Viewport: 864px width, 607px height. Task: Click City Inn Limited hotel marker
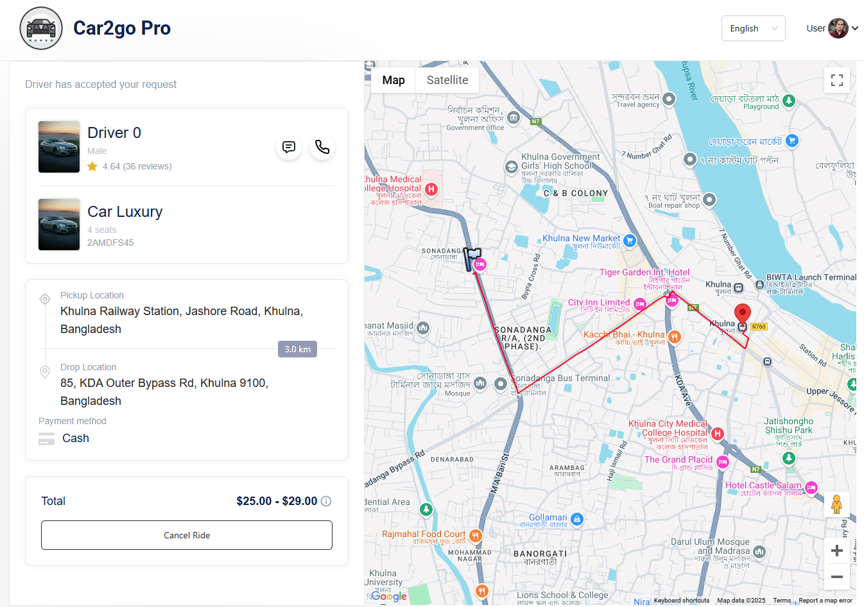(x=640, y=304)
